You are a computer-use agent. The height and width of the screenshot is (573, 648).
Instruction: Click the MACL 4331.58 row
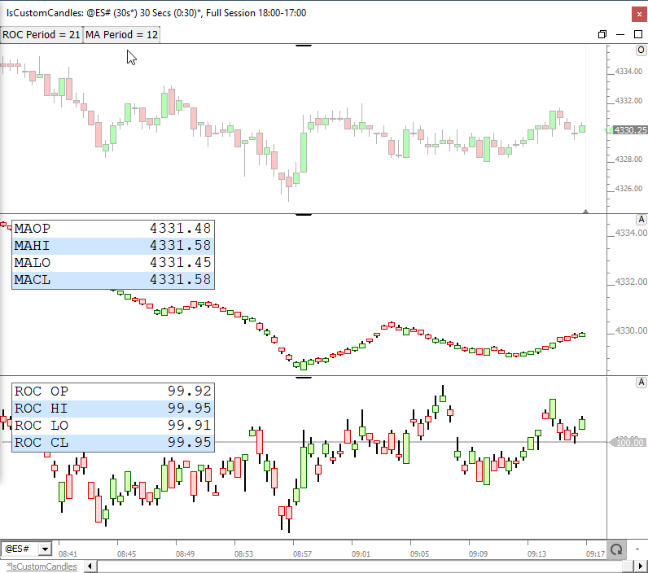[x=113, y=280]
